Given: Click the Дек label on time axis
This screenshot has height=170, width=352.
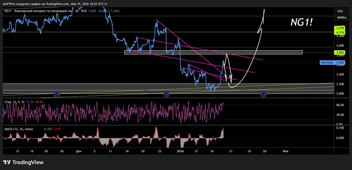Looking at the screenshot, I should pyautogui.click(x=78, y=151).
